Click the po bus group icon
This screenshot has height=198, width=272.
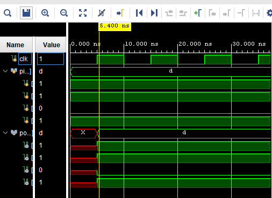14,133
